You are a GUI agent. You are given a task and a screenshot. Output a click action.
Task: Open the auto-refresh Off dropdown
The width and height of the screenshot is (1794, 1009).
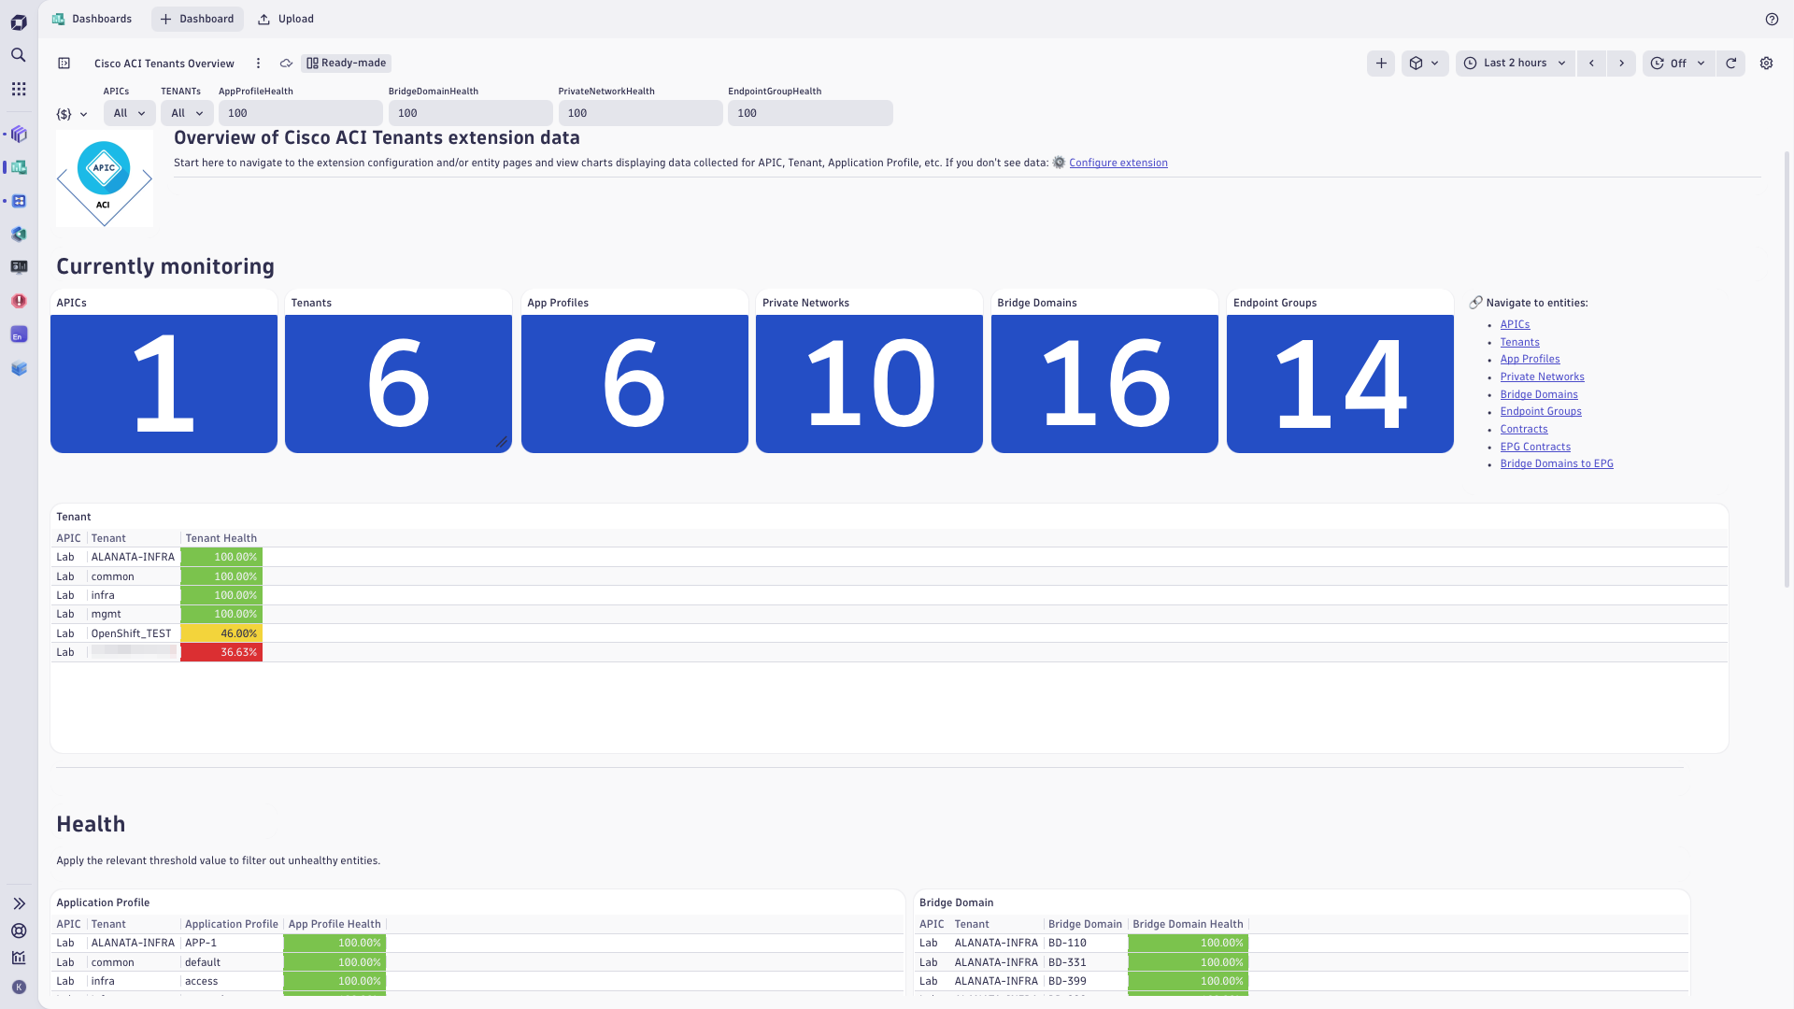(1678, 63)
